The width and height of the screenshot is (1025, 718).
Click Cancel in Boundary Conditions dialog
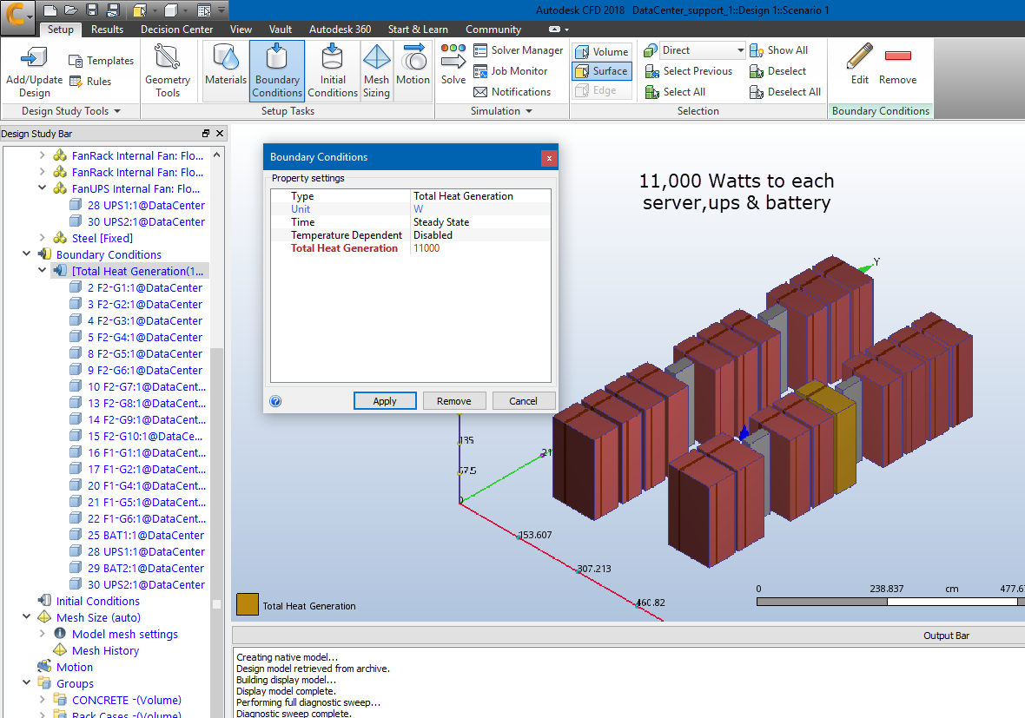[523, 401]
